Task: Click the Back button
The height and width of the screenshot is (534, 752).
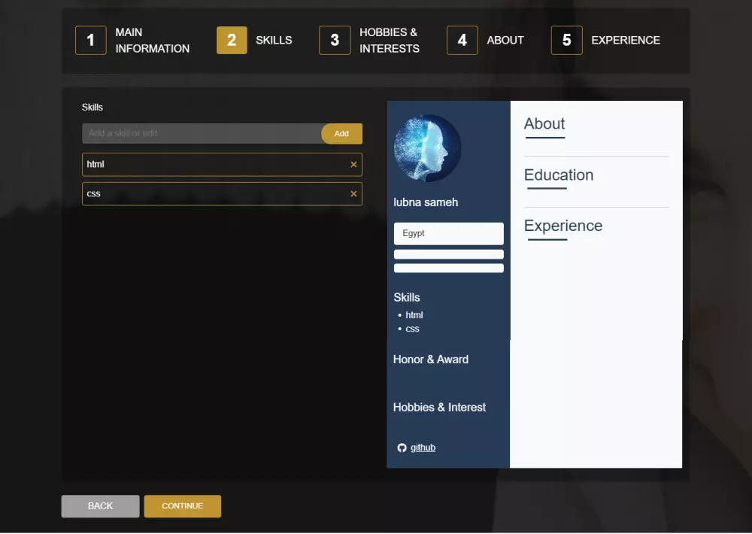Action: [x=100, y=506]
